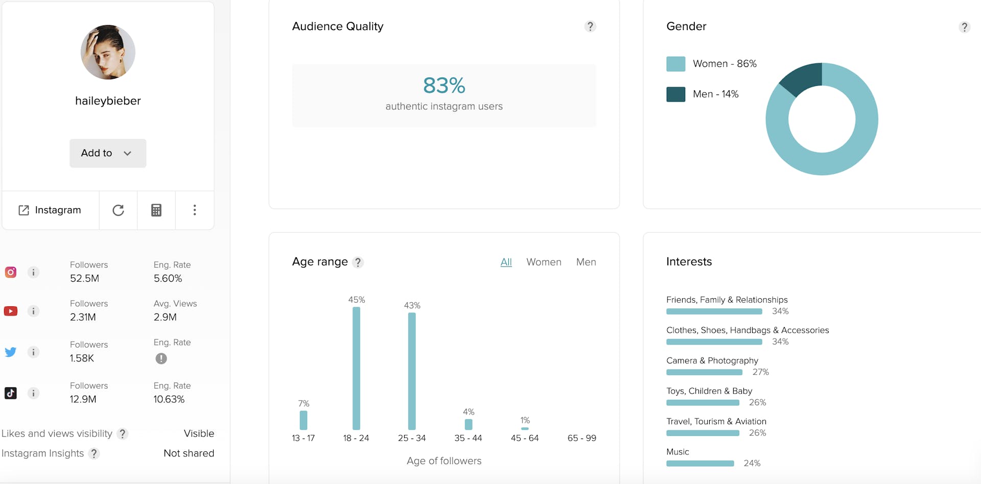
Task: Open the three-dot overflow menu
Action: click(194, 210)
